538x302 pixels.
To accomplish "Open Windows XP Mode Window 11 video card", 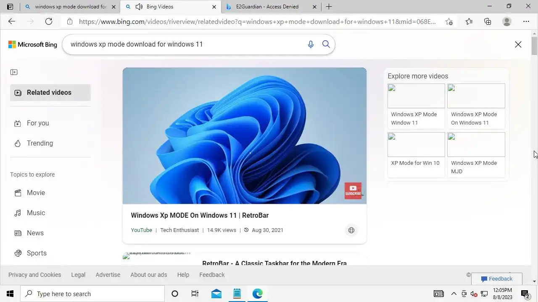I will coord(416,106).
